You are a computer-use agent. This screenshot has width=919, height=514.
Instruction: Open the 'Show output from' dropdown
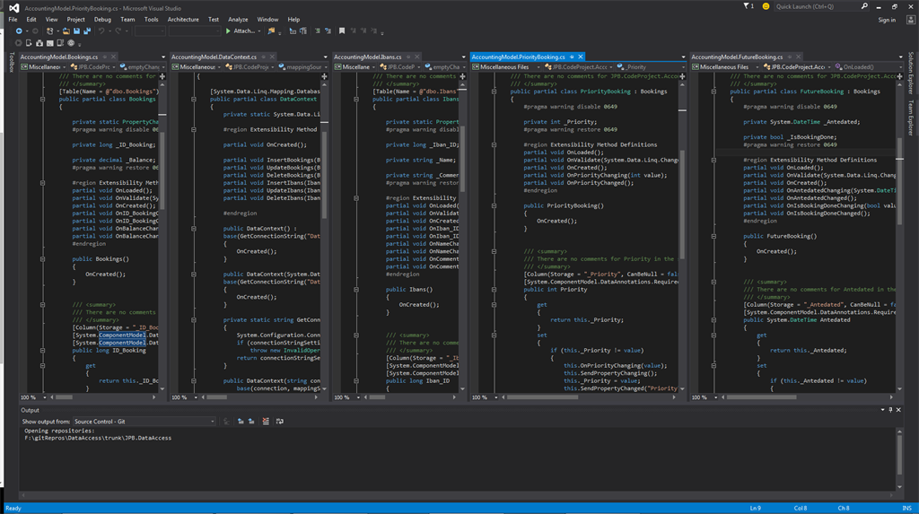coord(144,421)
